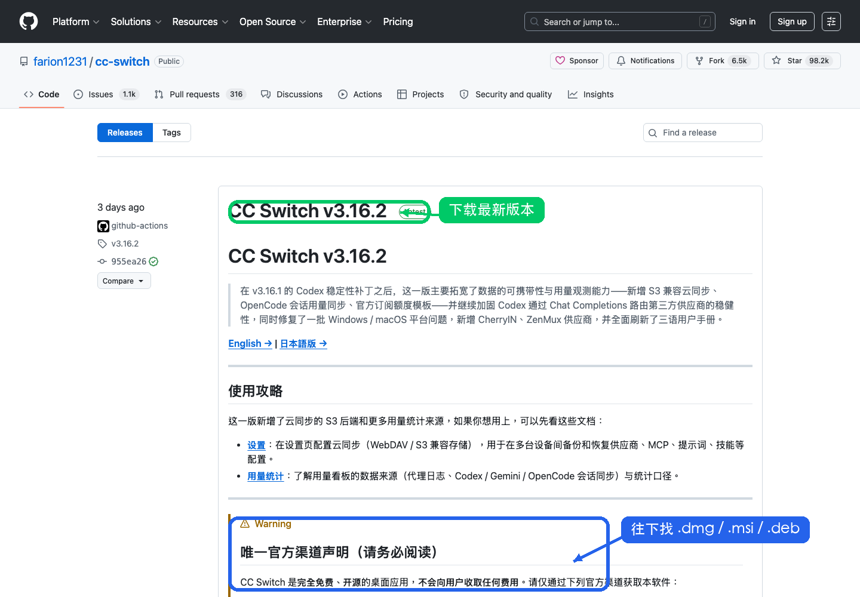
Task: Open the Issues tab
Action: (x=106, y=94)
